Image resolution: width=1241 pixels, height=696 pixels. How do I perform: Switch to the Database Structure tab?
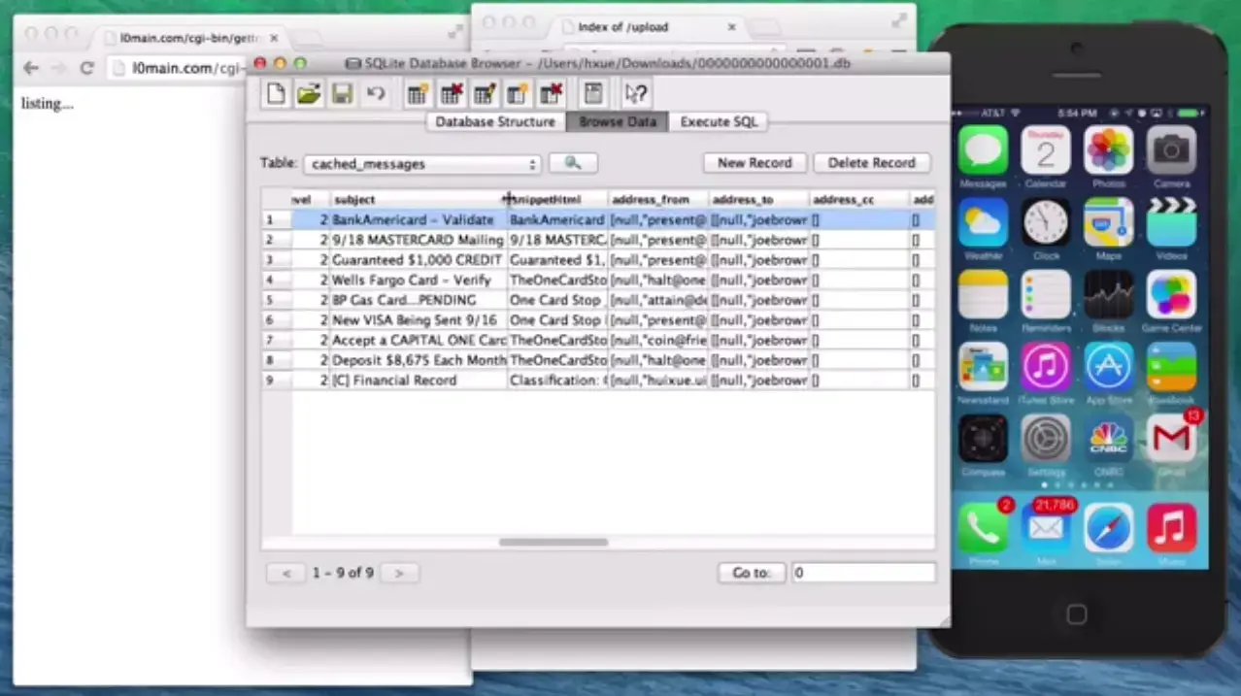[x=495, y=121]
